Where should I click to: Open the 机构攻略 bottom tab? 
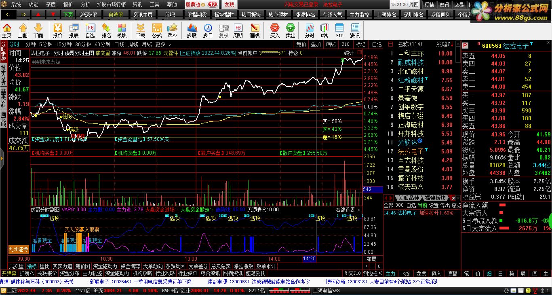[x=142, y=273]
